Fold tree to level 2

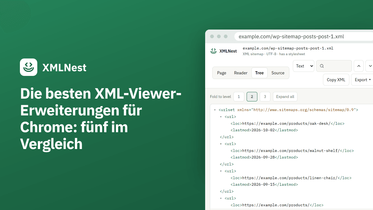252,97
